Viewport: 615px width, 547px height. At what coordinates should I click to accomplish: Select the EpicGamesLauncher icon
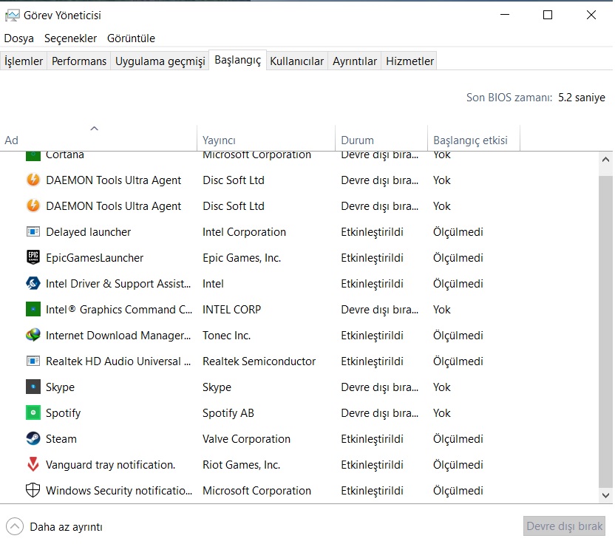click(33, 258)
